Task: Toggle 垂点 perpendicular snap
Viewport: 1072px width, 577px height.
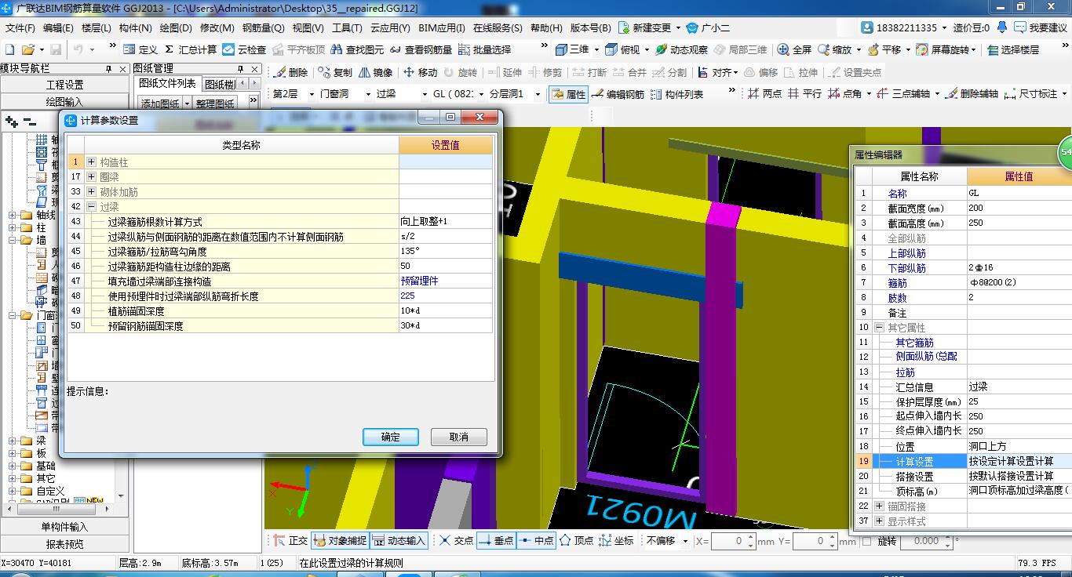Action: coord(496,540)
